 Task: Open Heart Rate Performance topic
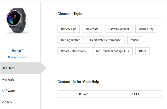pos(105,40)
